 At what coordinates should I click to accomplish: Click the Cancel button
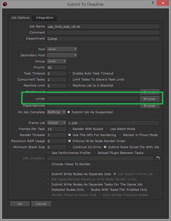(x=41, y=204)
